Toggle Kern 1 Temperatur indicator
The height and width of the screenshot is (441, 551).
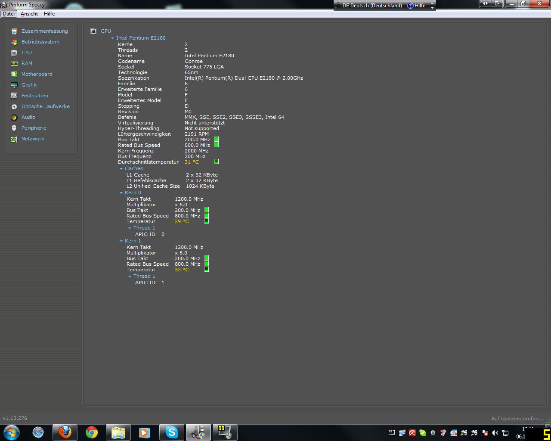[x=207, y=269]
